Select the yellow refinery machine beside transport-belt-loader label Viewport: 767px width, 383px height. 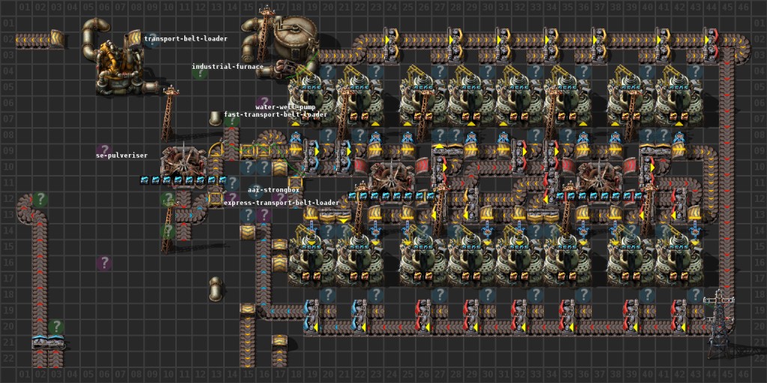click(120, 67)
